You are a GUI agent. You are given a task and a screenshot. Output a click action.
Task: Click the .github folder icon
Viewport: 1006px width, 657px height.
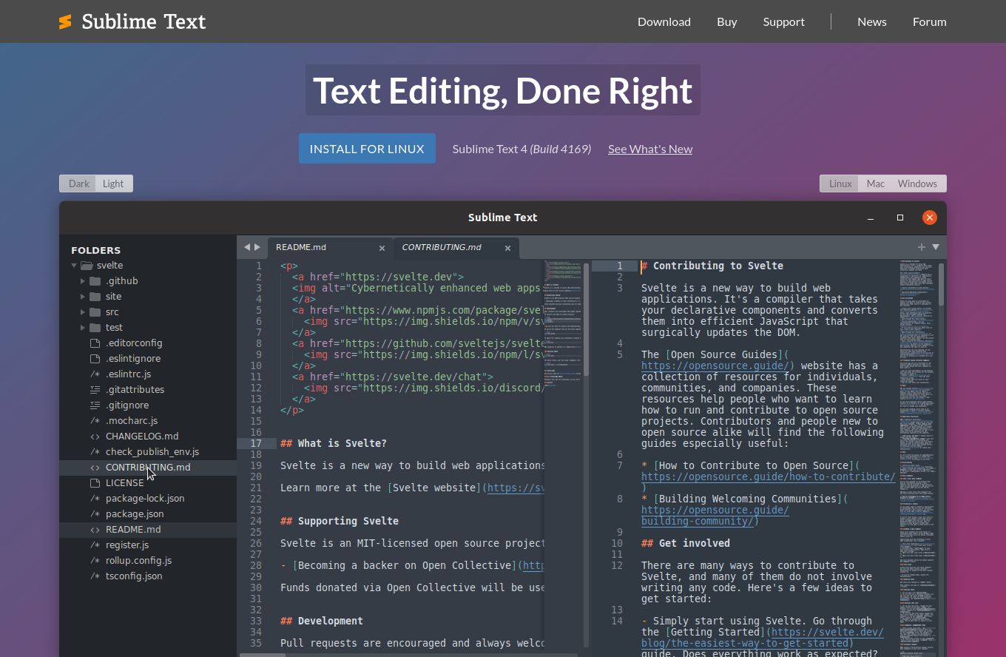coord(95,281)
